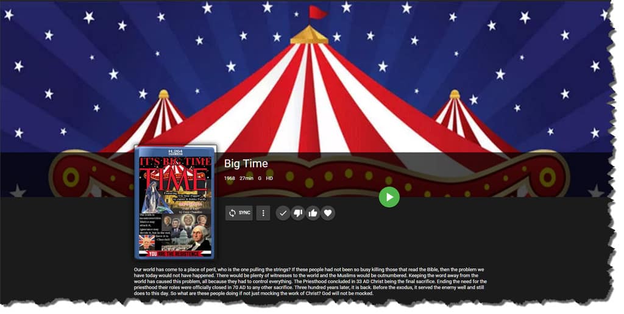Click the Big Time title text

pos(246,163)
